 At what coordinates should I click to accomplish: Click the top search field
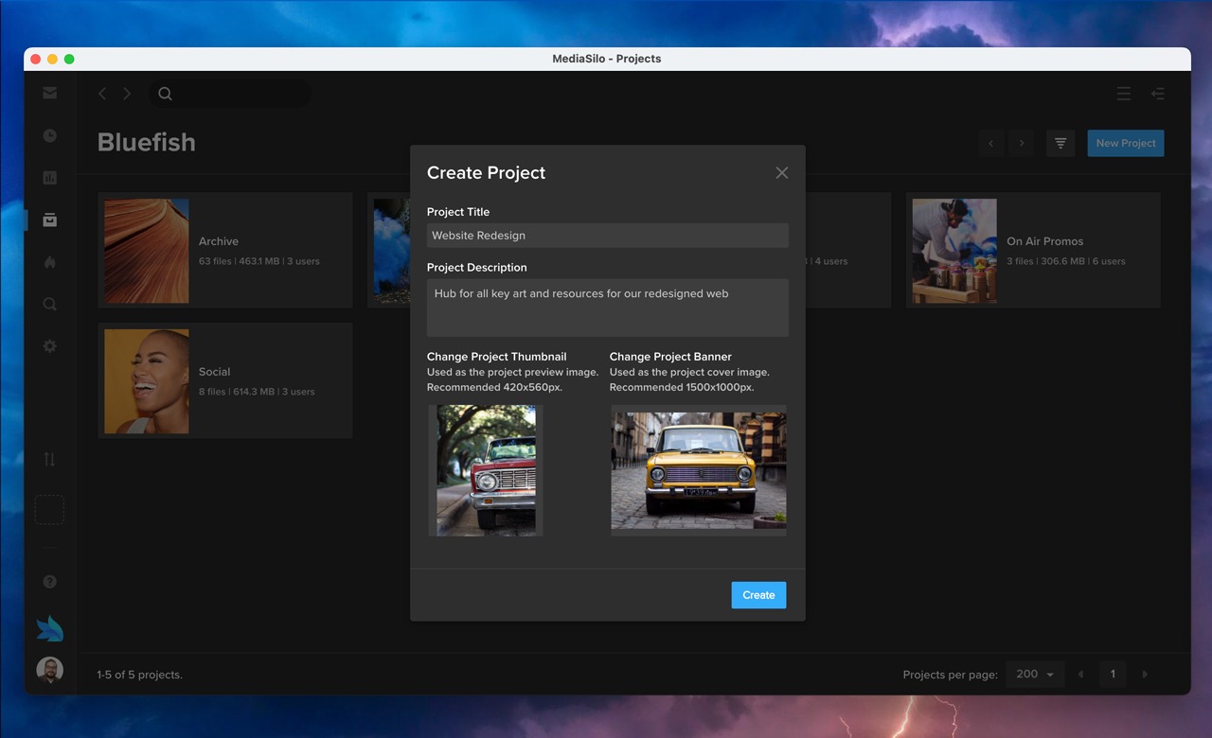(x=229, y=94)
